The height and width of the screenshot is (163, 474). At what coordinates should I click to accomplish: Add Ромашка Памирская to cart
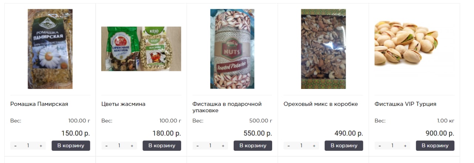click(x=71, y=146)
